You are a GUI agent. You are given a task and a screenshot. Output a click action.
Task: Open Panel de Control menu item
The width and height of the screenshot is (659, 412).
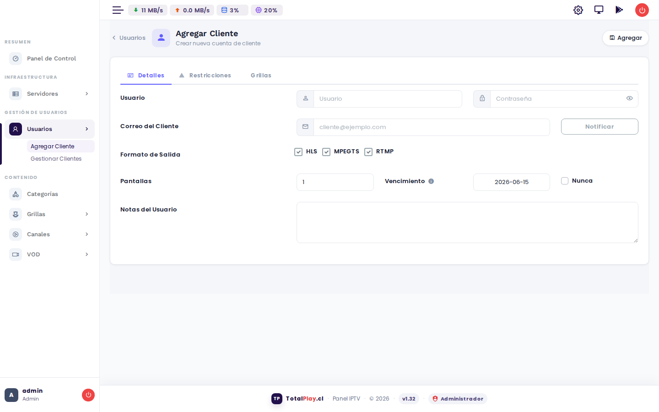[x=49, y=59]
